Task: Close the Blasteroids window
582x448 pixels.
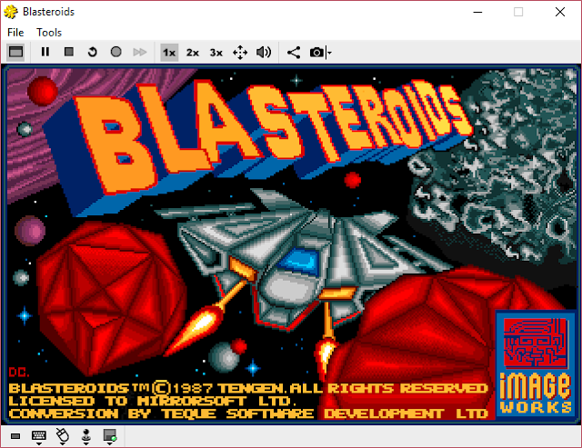Action: [x=560, y=12]
